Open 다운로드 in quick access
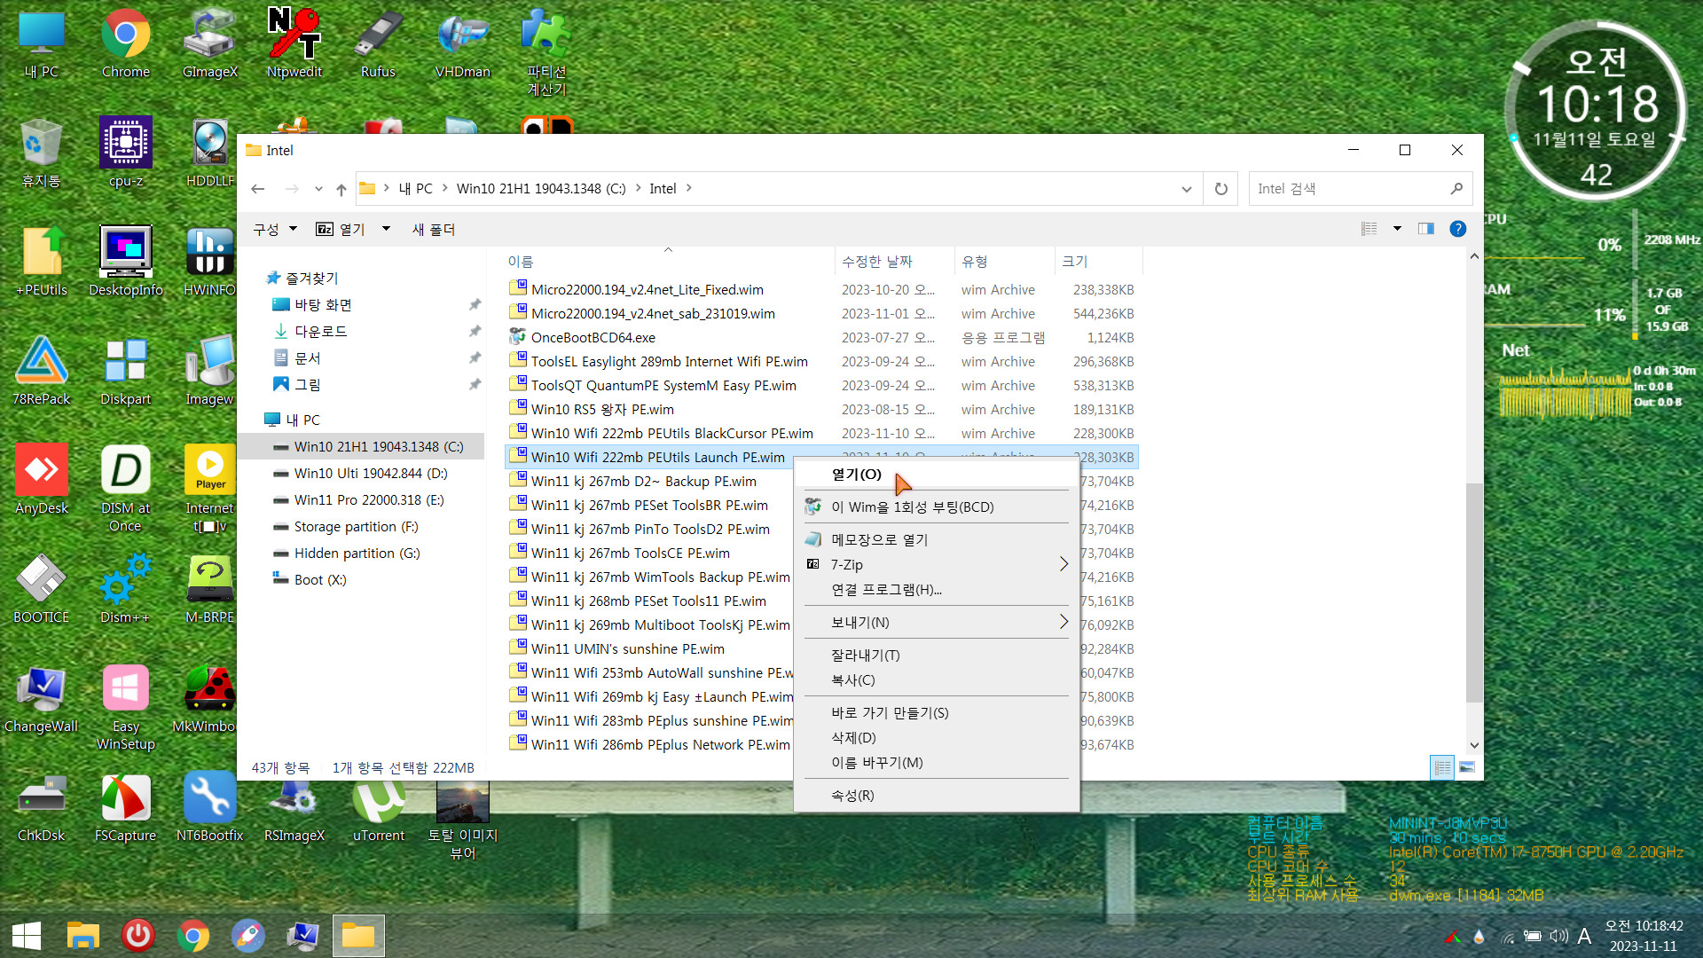Screen dimensions: 1703x958 320,331
